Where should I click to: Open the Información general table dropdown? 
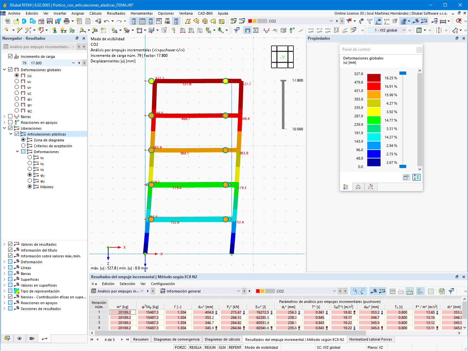point(238,291)
